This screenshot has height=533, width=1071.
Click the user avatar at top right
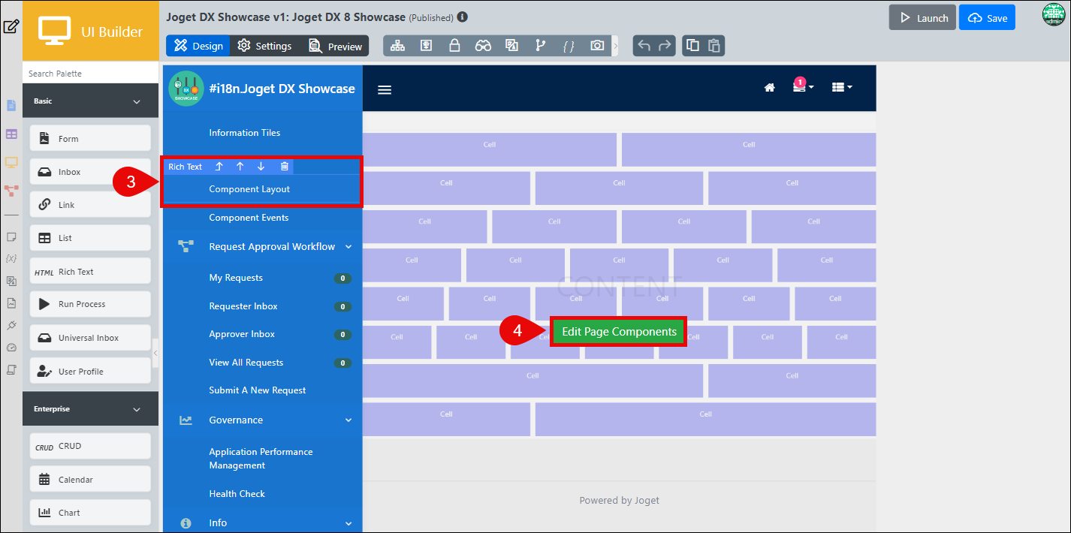coord(1054,14)
